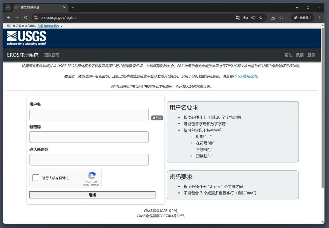Click 登录 in the navigation bar
This screenshot has height=228, width=329.
[311, 55]
